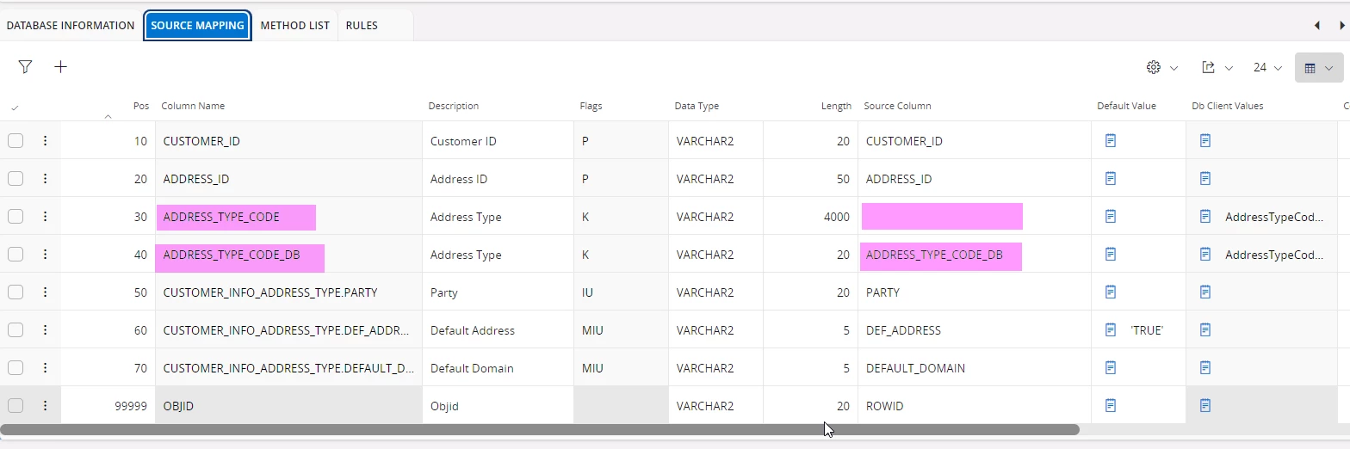The width and height of the screenshot is (1350, 449).
Task: Add a new row with plus icon
Action: coord(60,67)
